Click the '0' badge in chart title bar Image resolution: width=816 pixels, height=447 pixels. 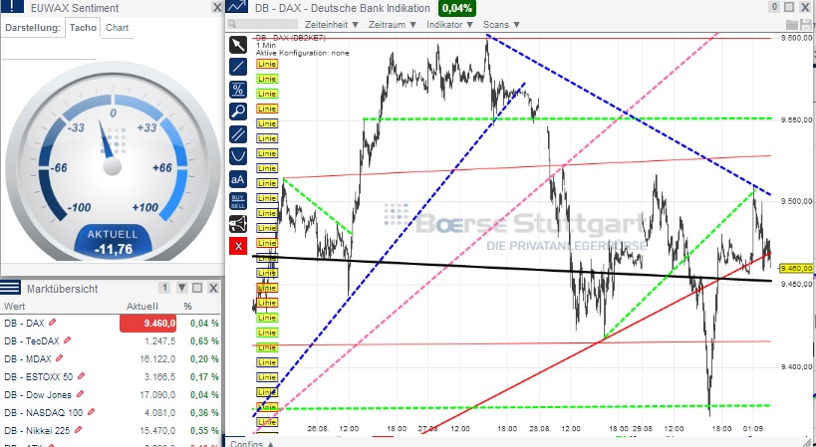pos(774,7)
